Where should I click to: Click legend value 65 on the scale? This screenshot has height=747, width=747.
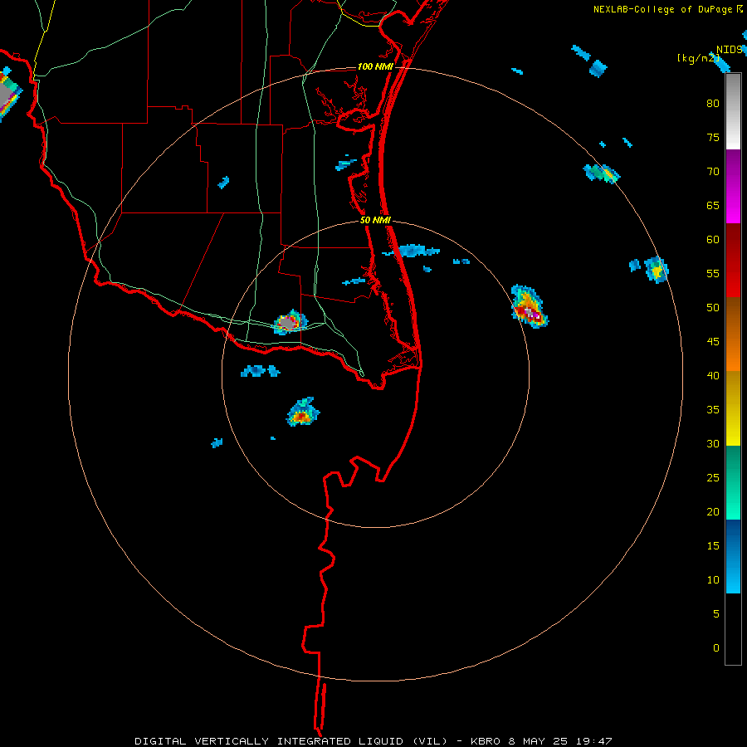click(713, 206)
